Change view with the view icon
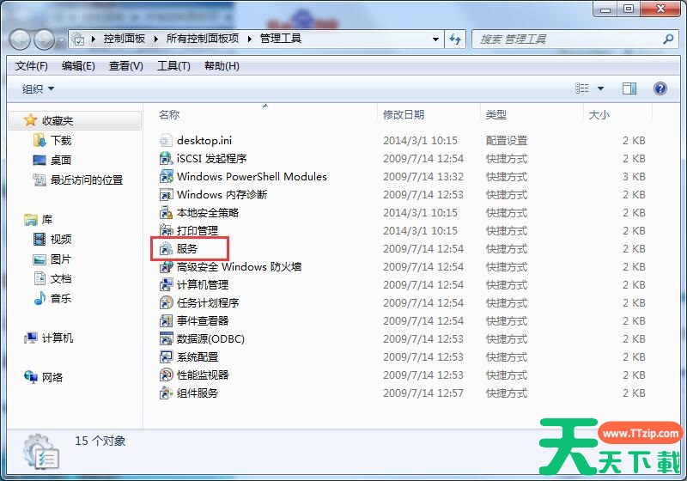 [582, 88]
